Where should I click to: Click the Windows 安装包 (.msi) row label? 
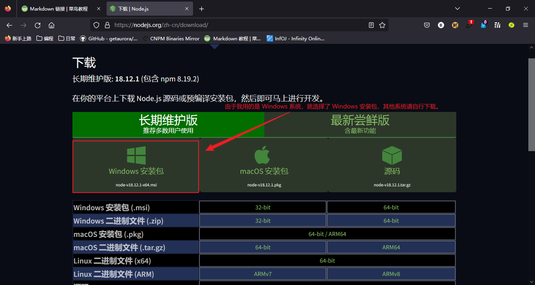tap(112, 207)
